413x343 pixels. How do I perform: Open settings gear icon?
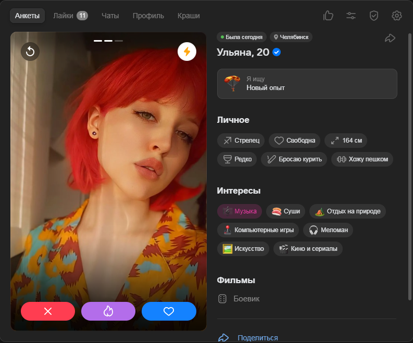(397, 16)
